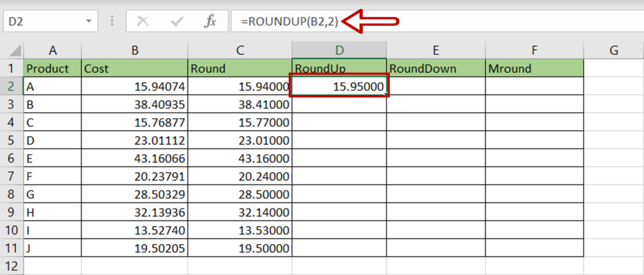
Task: Cancel formula entry with the X icon
Action: [x=143, y=22]
